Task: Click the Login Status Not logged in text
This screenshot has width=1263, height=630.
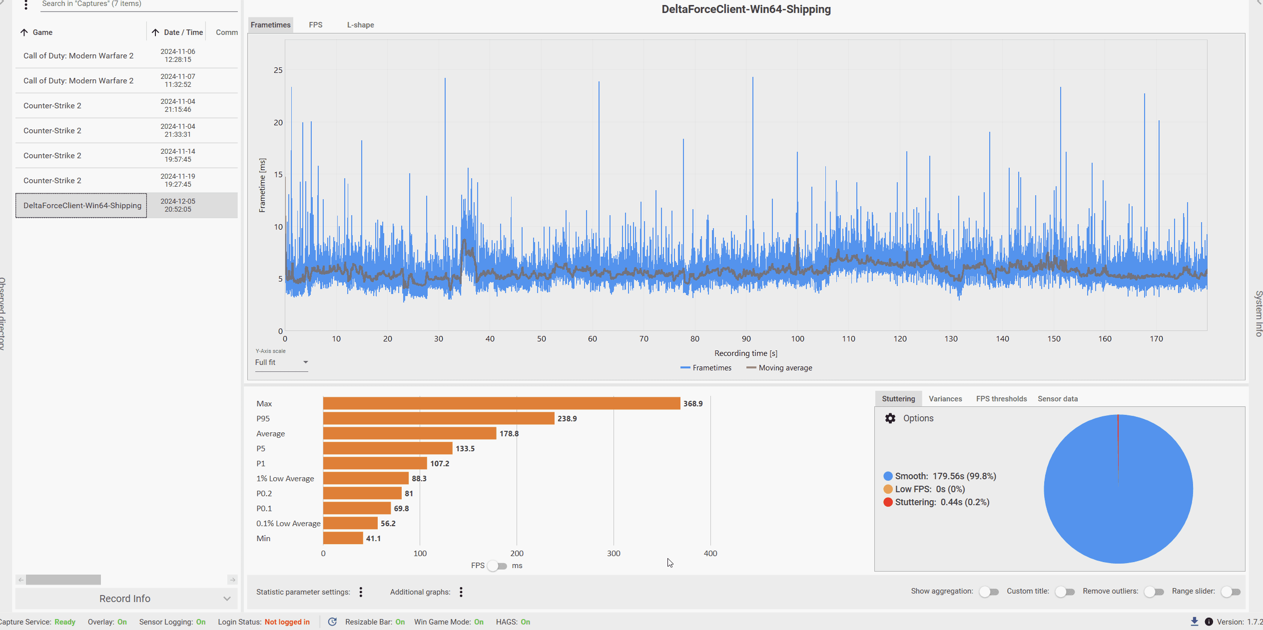Action: (x=263, y=622)
